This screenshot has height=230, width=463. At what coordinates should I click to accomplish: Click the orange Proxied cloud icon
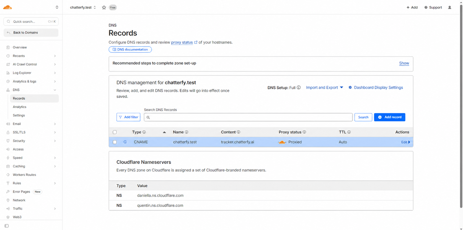(x=282, y=142)
